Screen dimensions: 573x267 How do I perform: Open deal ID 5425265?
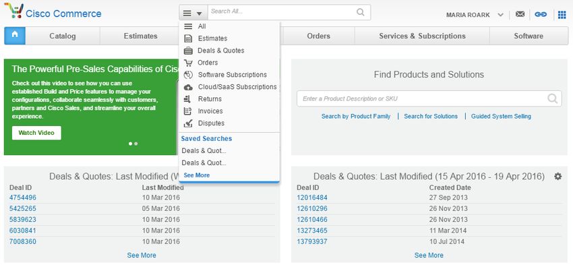(23, 208)
